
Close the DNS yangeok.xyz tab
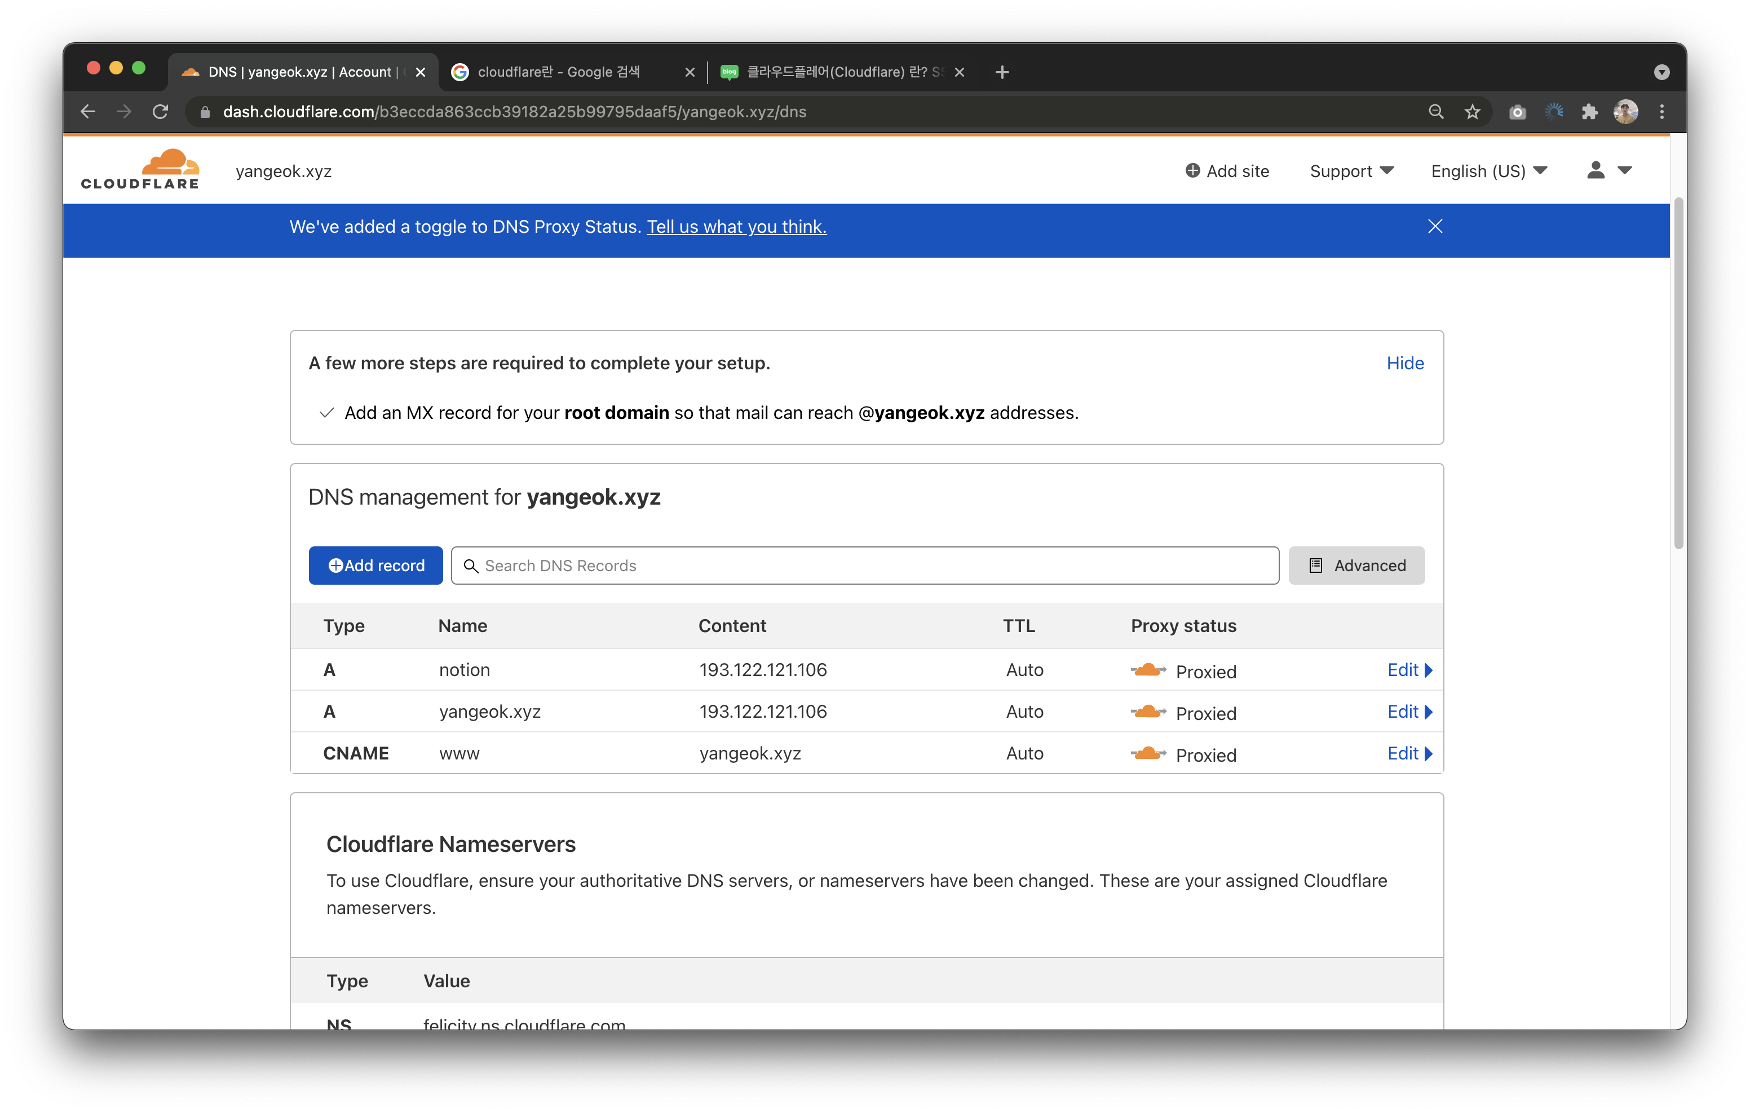point(420,72)
